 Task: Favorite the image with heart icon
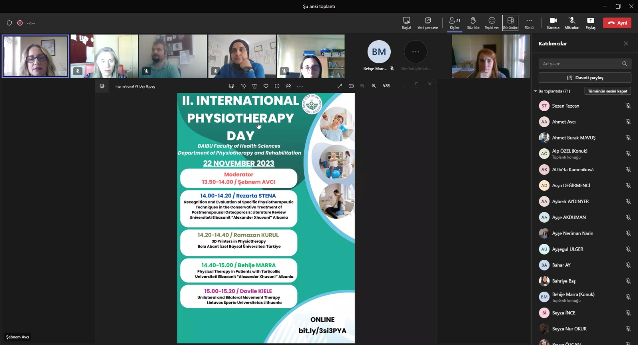[x=266, y=86]
